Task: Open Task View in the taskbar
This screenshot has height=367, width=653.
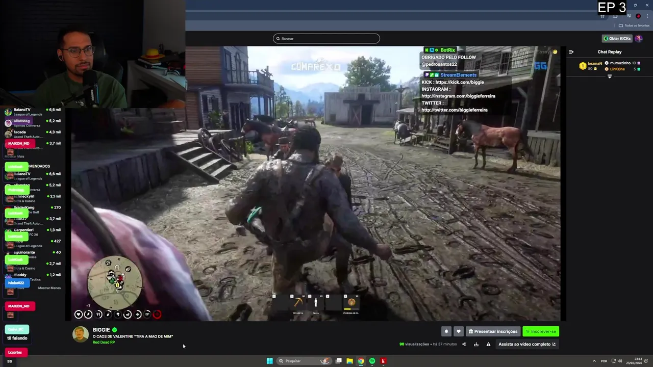Action: pos(338,361)
